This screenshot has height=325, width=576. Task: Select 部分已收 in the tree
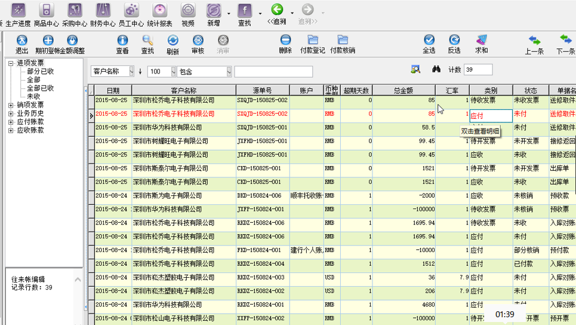click(40, 71)
